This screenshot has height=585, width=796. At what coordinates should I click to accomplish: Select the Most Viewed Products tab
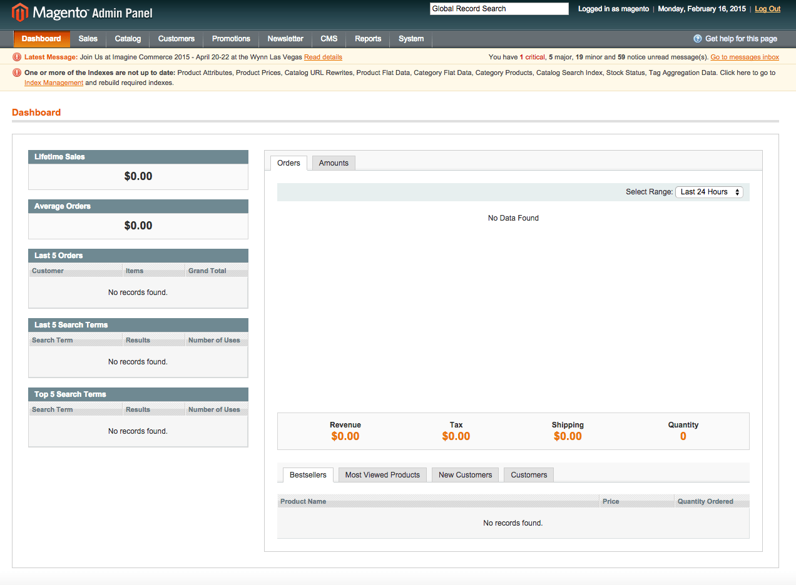coord(382,475)
